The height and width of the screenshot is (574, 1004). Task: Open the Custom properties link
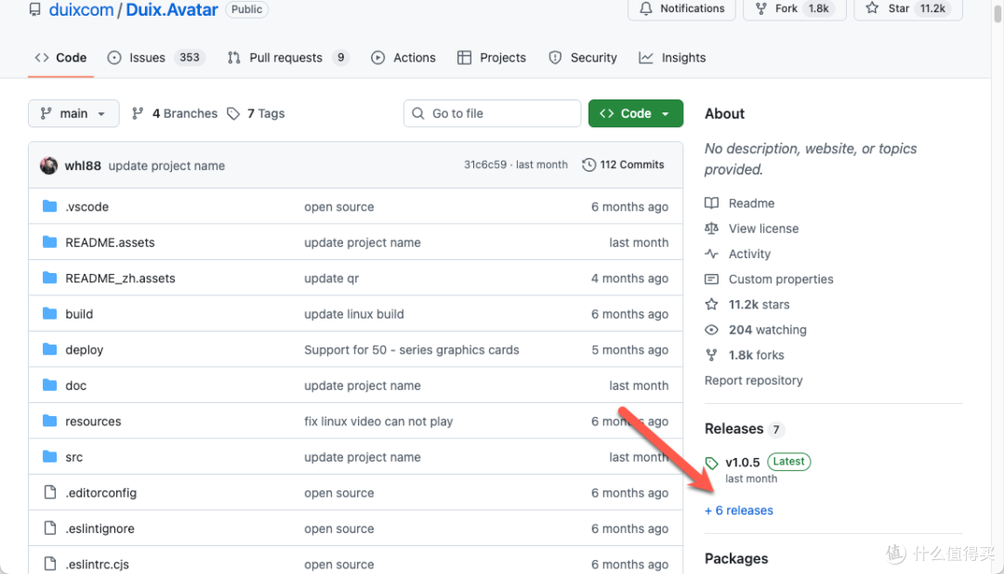pyautogui.click(x=781, y=279)
